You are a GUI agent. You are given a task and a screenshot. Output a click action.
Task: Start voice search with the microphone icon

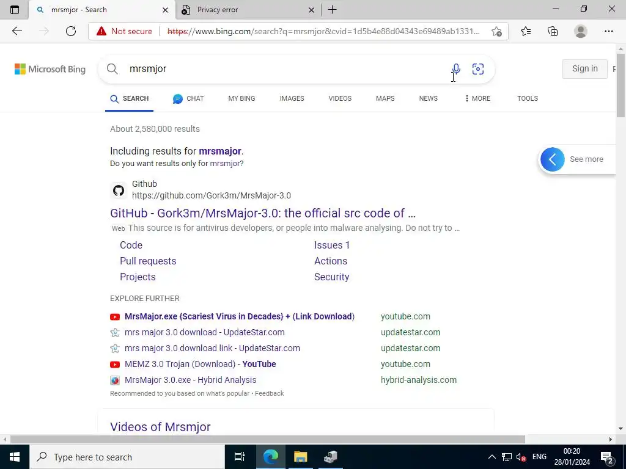pyautogui.click(x=456, y=68)
